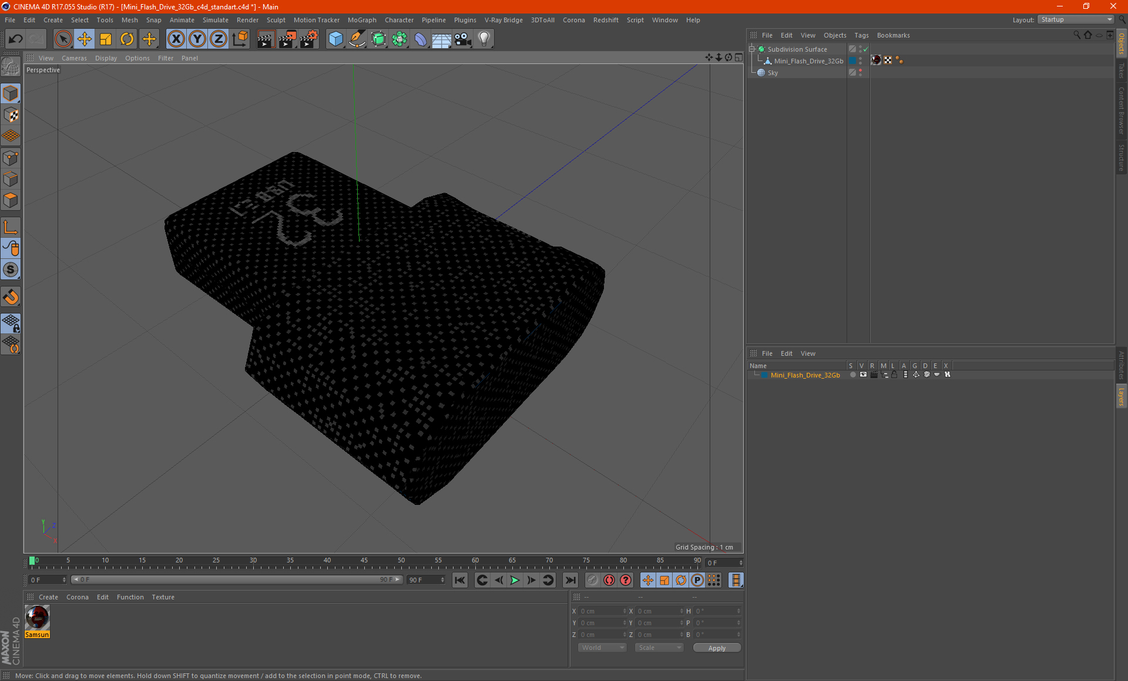The width and height of the screenshot is (1128, 681).
Task: Open the File menu
Action: (10, 20)
